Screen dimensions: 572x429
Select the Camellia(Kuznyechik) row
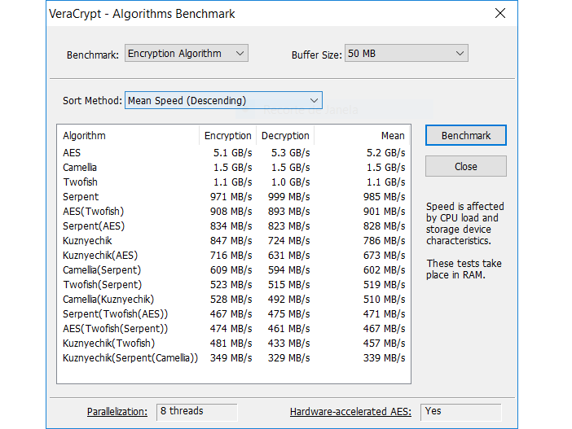234,300
